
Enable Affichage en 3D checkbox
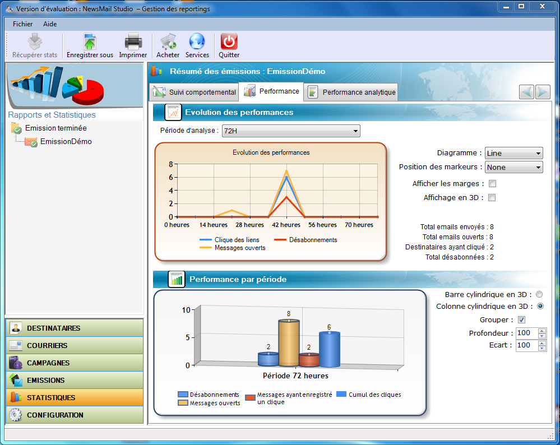(492, 197)
